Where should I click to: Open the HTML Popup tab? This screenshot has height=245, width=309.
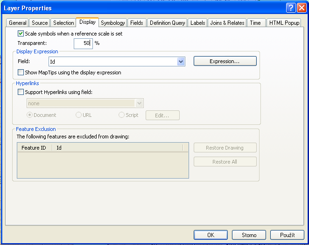pyautogui.click(x=284, y=23)
